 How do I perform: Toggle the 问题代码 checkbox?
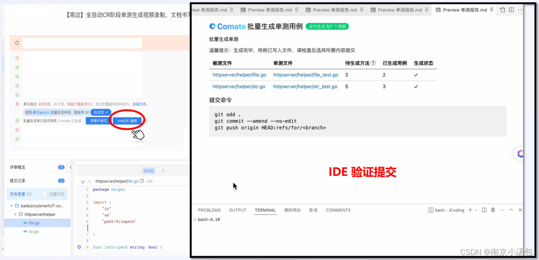pyautogui.click(x=45, y=194)
